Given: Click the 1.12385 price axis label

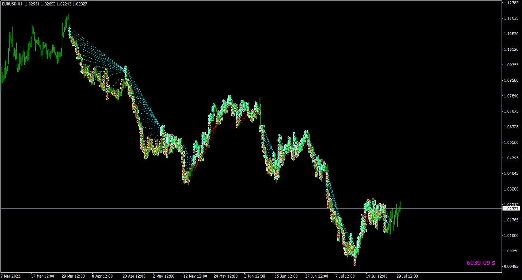Looking at the screenshot, I should click(x=511, y=3).
